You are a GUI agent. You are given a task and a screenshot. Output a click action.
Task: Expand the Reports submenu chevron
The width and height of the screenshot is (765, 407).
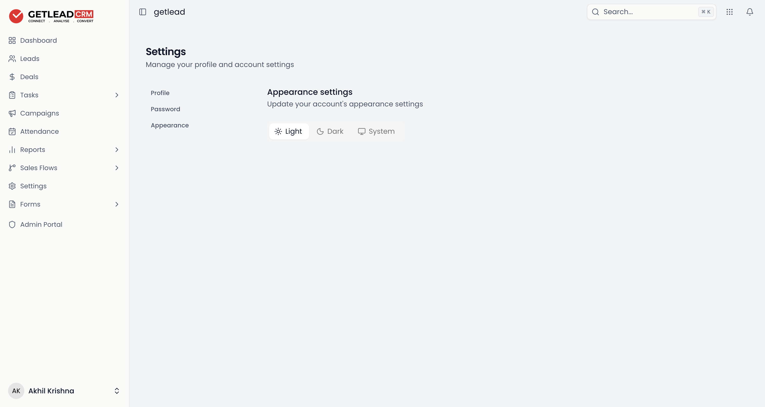click(x=117, y=150)
